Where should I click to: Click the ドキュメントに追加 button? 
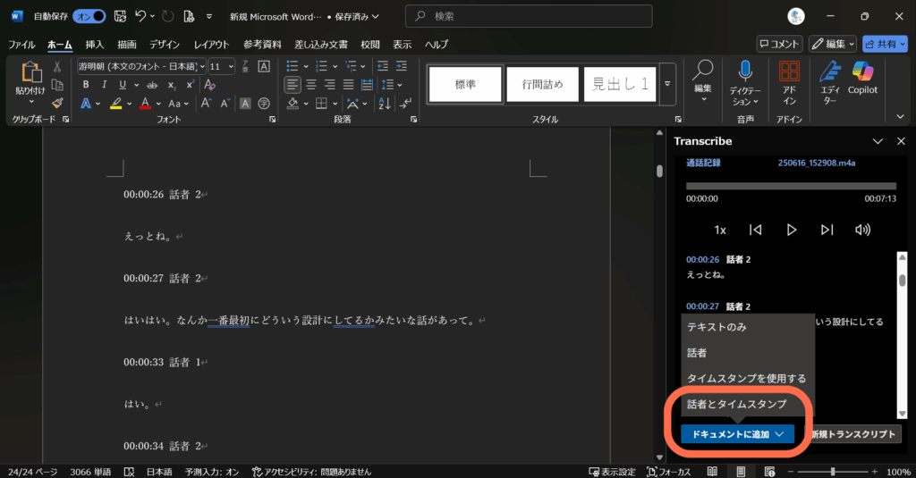coord(737,434)
